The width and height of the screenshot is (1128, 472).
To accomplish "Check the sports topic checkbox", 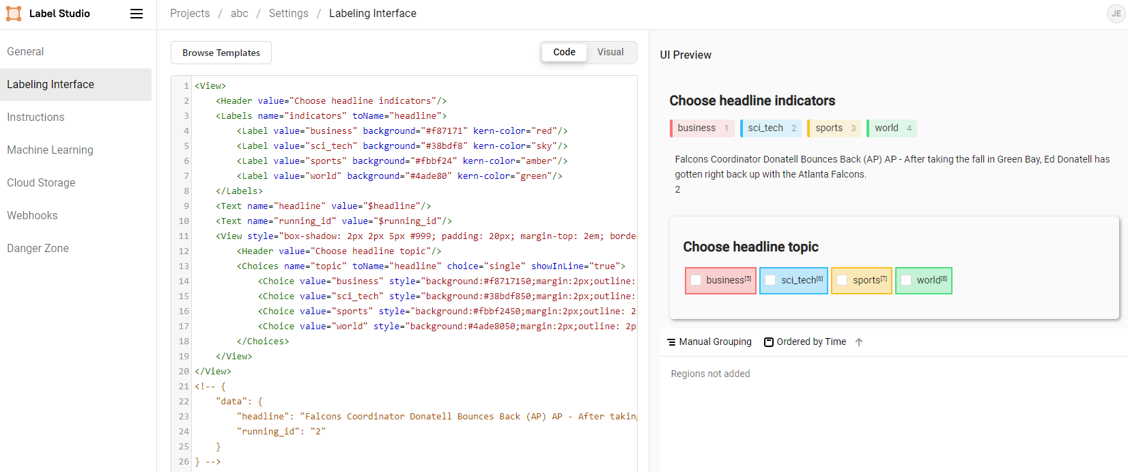I will point(842,280).
